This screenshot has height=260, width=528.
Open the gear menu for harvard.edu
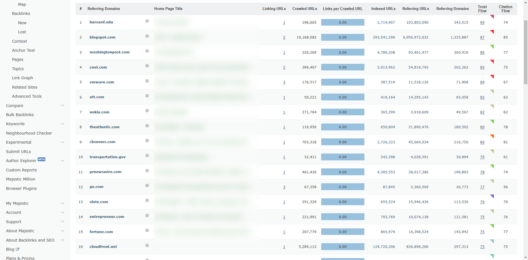pos(147,21)
